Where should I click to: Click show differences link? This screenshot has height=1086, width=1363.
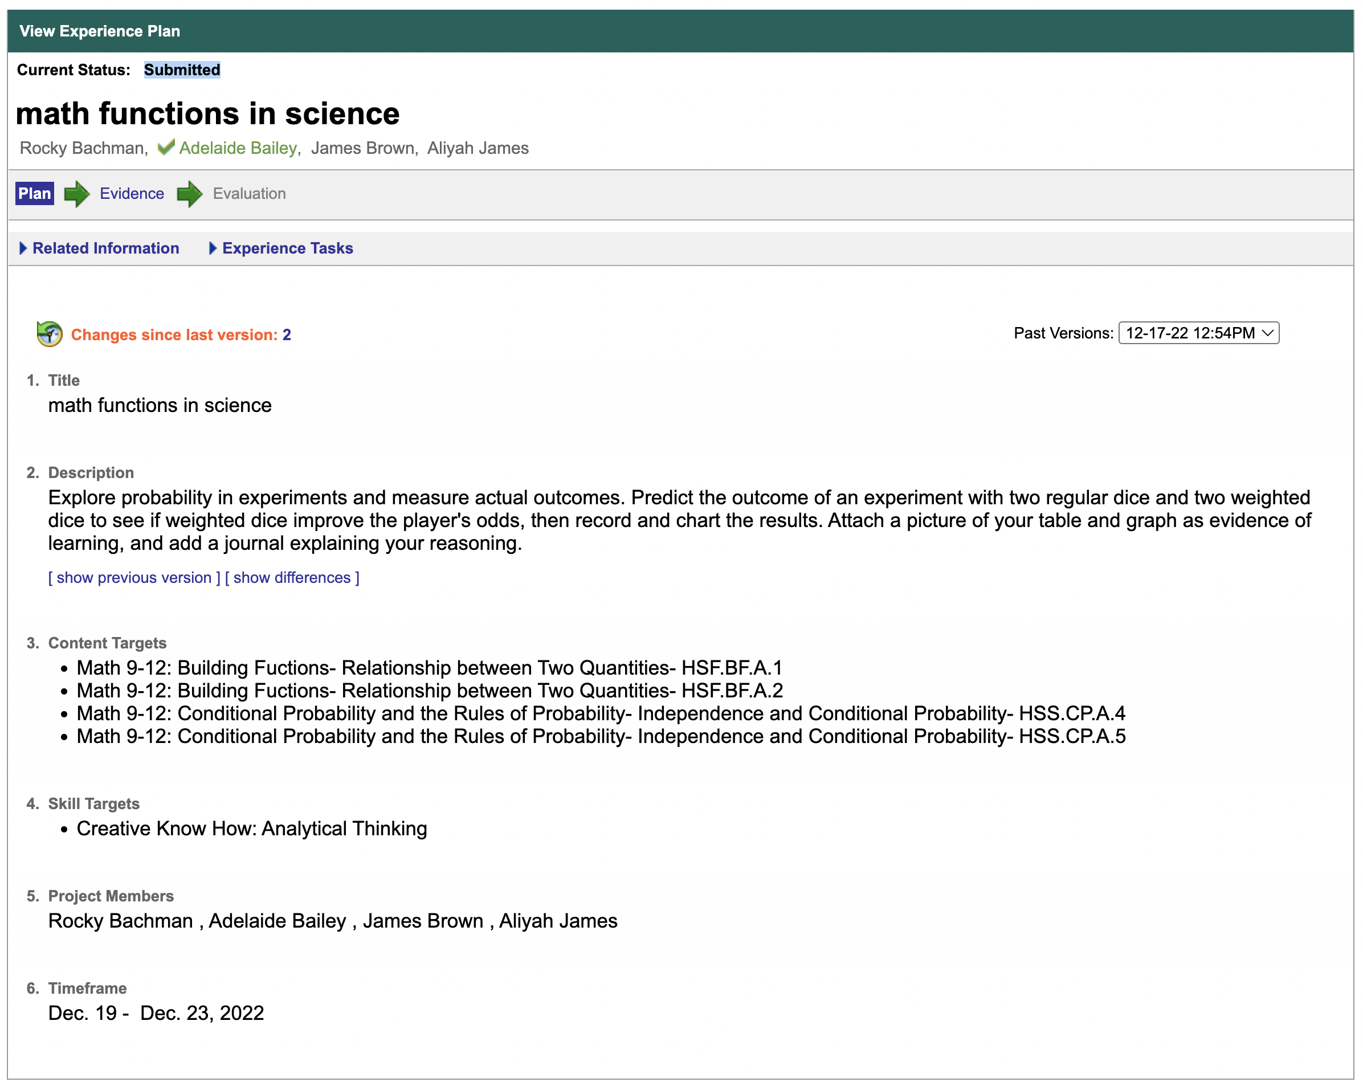tap(292, 578)
